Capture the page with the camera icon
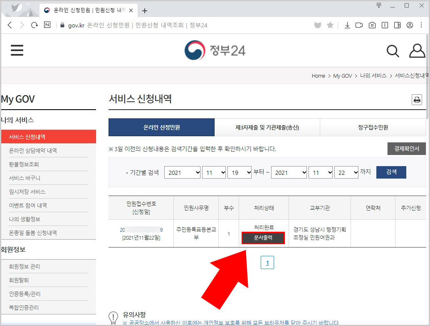This screenshot has height=326, width=430. (372, 25)
